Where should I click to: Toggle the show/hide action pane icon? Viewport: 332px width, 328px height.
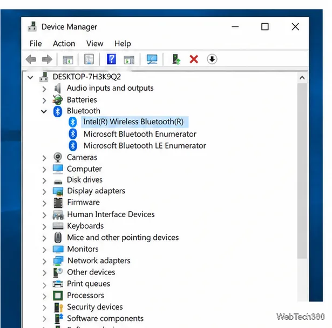[129, 60]
